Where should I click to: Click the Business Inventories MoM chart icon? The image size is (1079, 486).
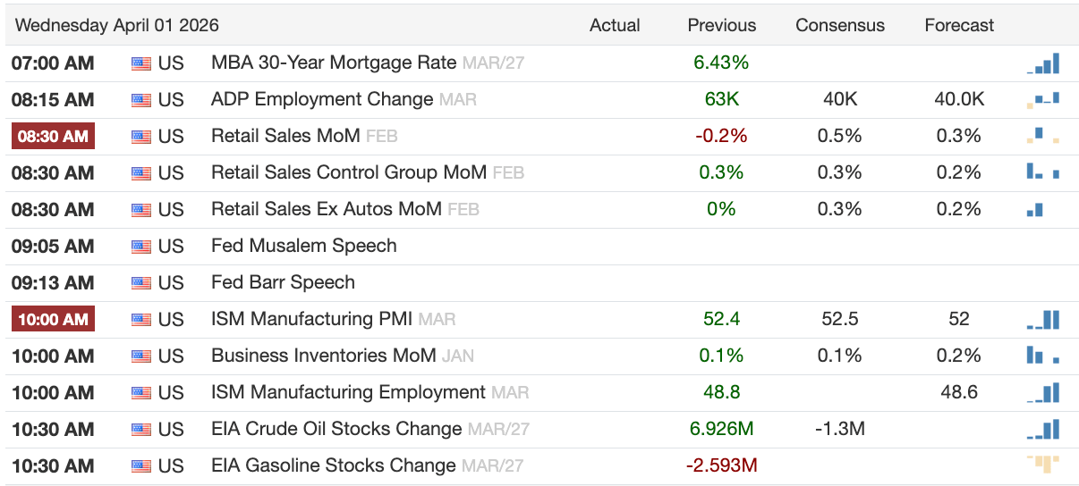click(1043, 356)
